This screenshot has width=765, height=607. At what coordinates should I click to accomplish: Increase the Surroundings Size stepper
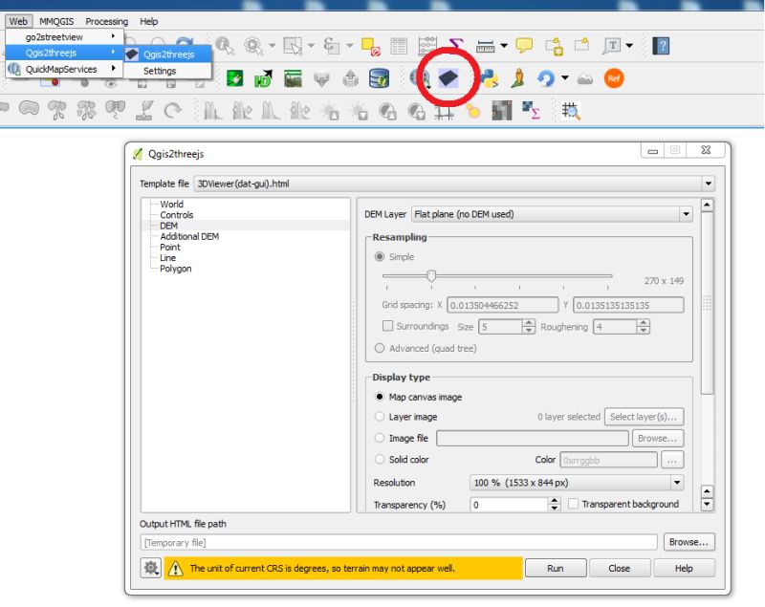(x=529, y=323)
